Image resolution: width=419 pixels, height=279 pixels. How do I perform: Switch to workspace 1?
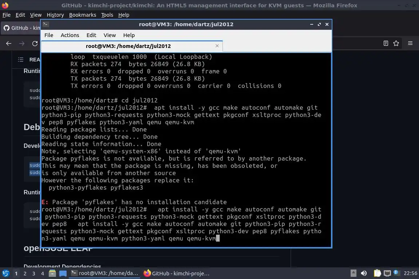(16, 274)
